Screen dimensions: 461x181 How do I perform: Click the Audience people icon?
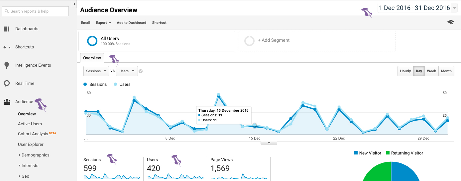(7, 102)
